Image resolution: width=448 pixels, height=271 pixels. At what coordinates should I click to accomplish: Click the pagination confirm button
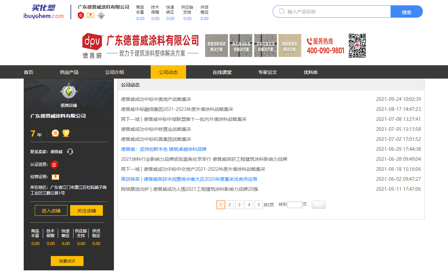tap(319, 205)
